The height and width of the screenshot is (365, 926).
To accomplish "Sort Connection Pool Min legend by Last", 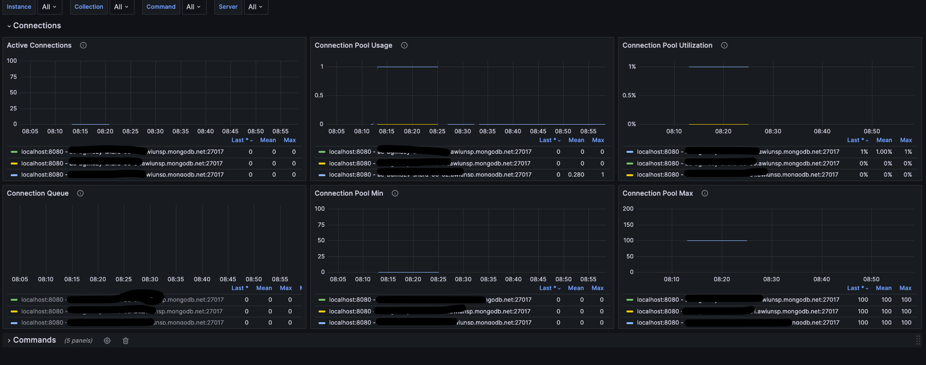I will [x=550, y=288].
